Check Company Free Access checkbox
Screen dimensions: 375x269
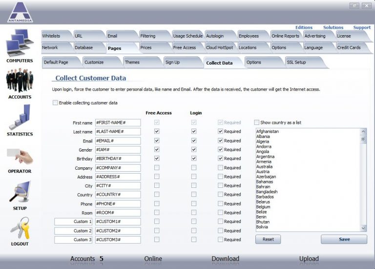(x=157, y=167)
